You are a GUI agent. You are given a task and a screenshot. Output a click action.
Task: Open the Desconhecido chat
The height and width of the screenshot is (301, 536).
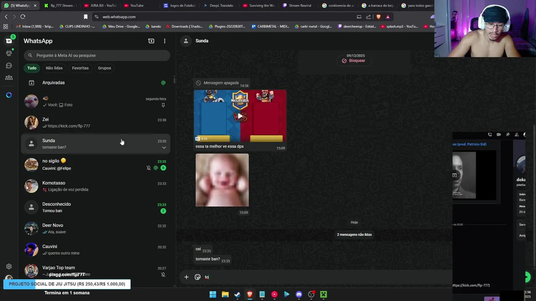click(x=96, y=207)
